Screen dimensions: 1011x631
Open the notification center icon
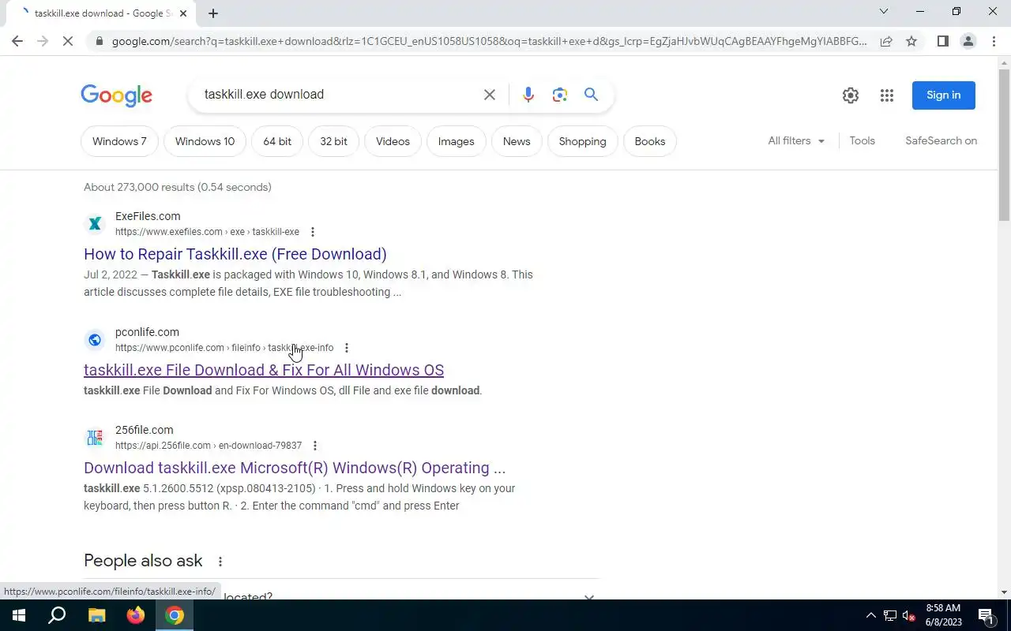(986, 615)
